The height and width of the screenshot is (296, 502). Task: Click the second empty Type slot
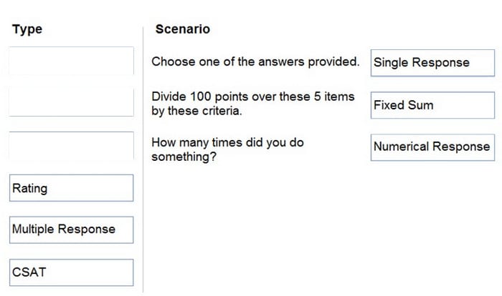[x=72, y=102]
